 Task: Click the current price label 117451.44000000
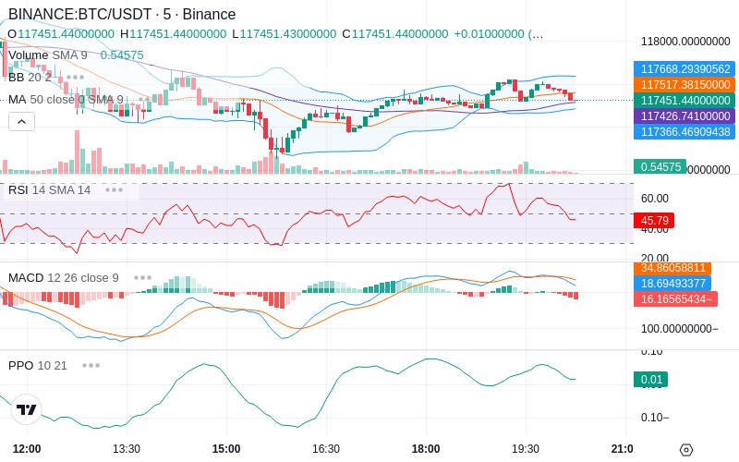(684, 101)
